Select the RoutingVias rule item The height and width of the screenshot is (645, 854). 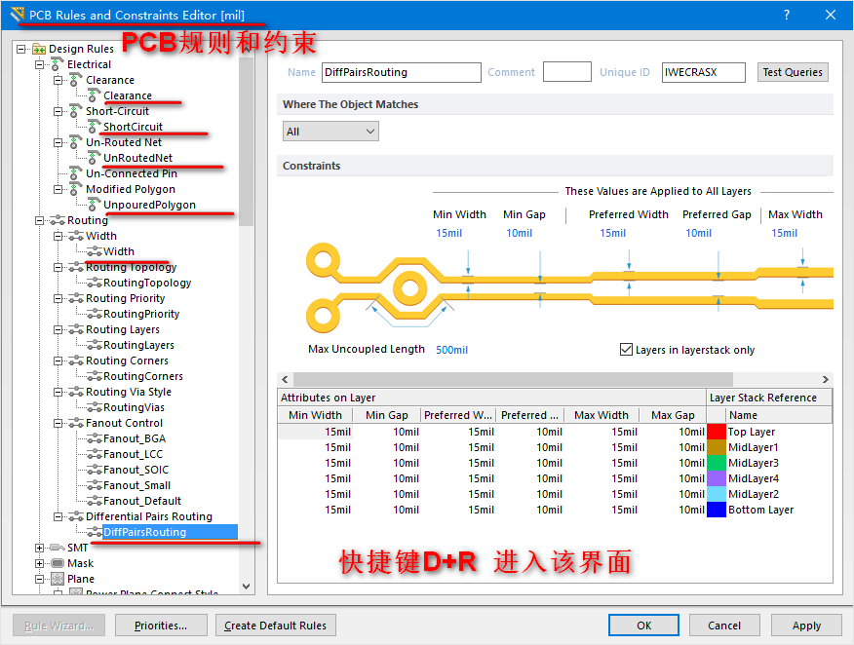click(134, 407)
